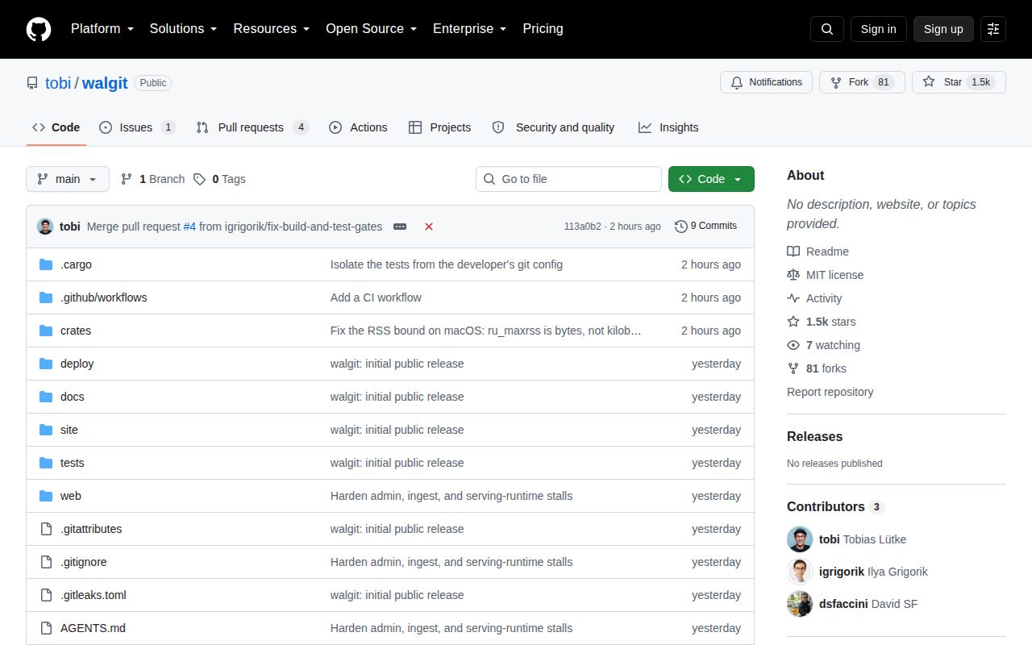Click the .gitattributes file icon
1032x645 pixels.
(x=46, y=529)
